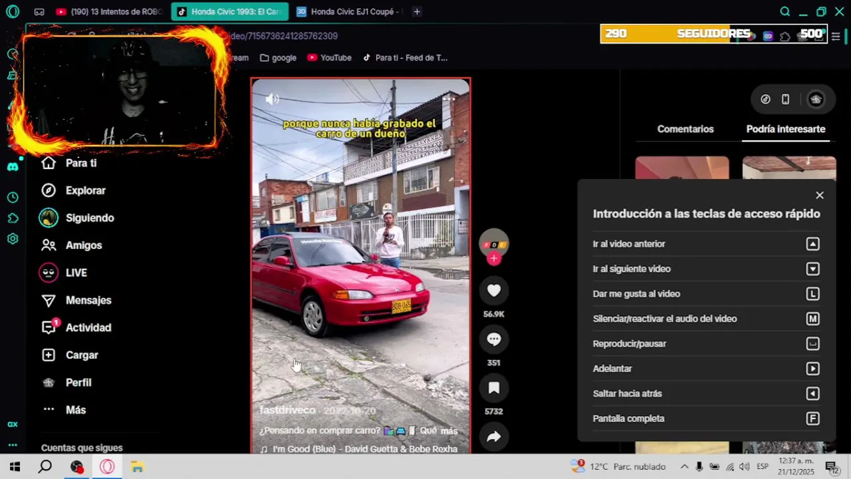
Task: Open creator avatar next to video
Action: coord(493,244)
